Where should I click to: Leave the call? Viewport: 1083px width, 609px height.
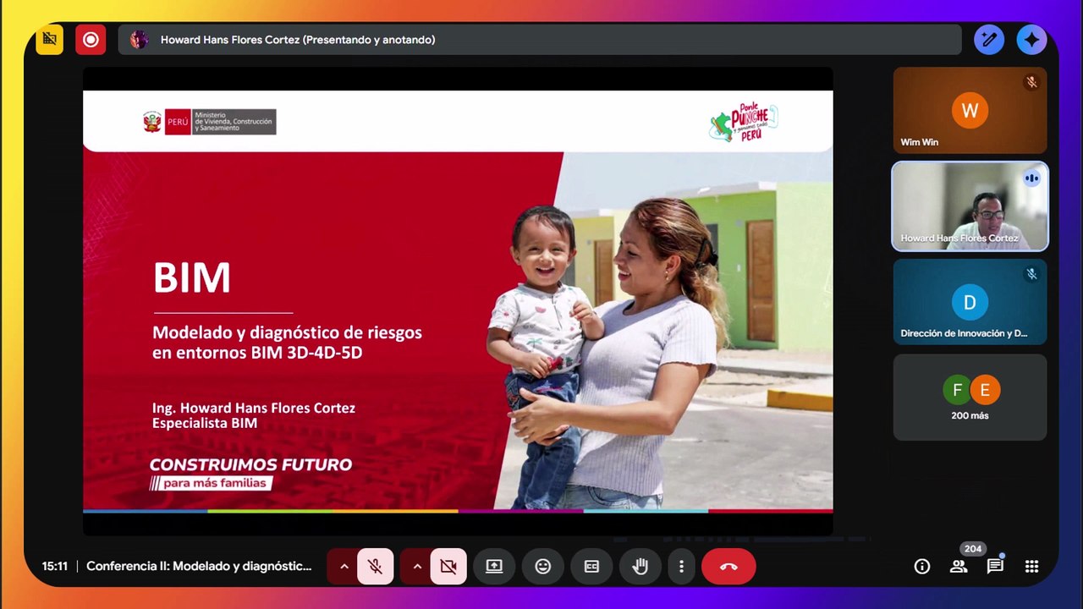(728, 567)
